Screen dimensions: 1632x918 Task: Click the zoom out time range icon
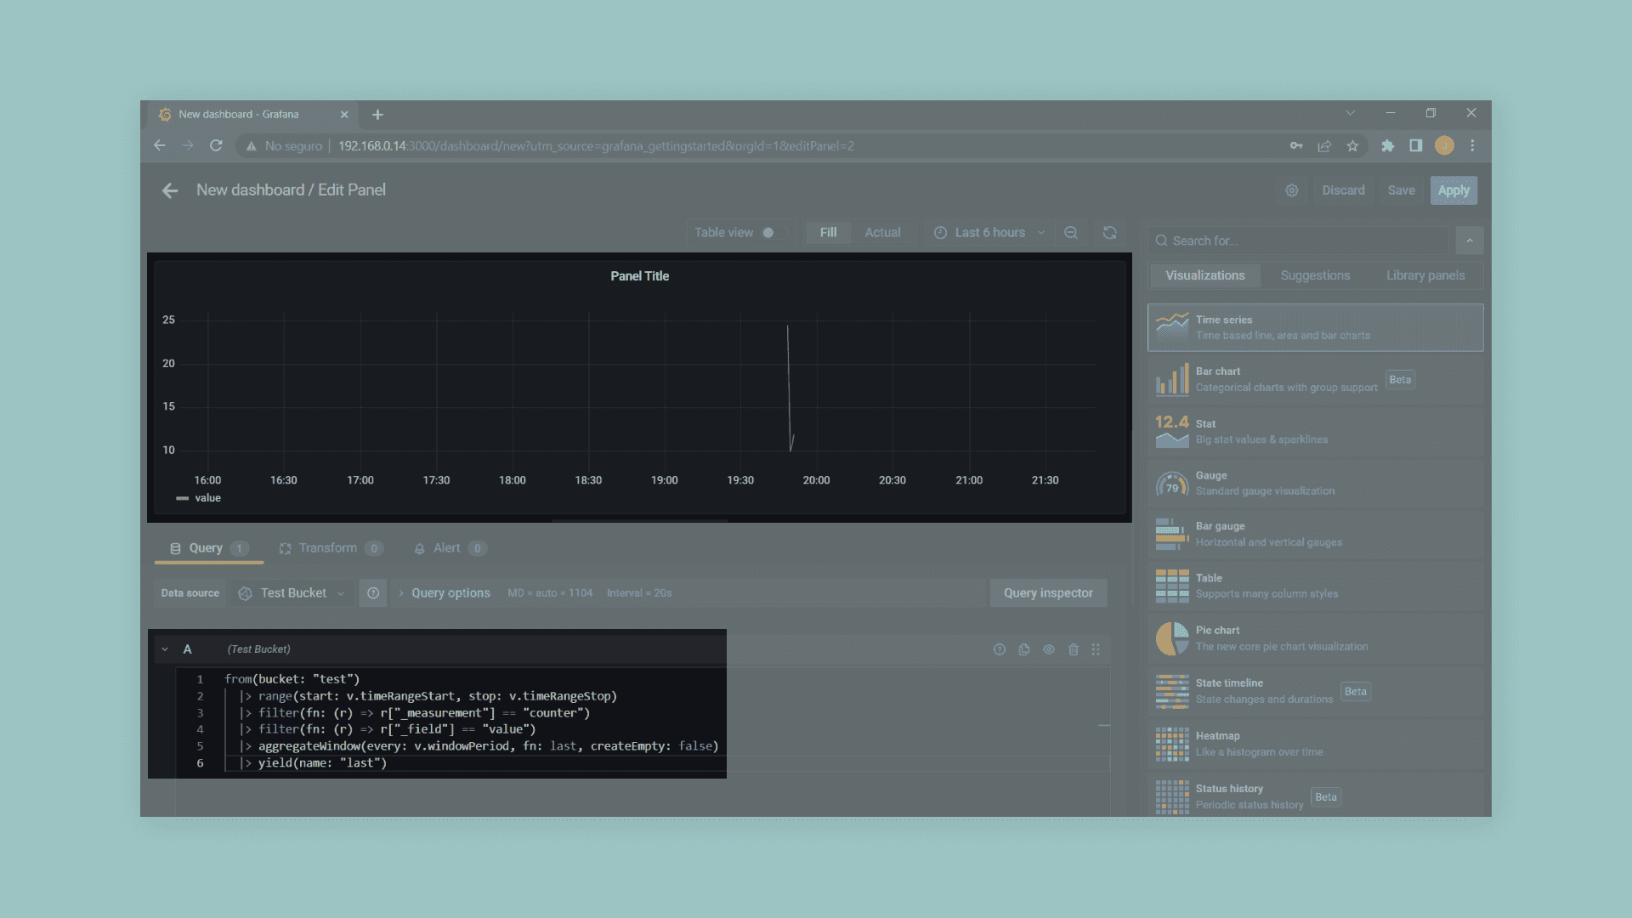[1071, 233]
